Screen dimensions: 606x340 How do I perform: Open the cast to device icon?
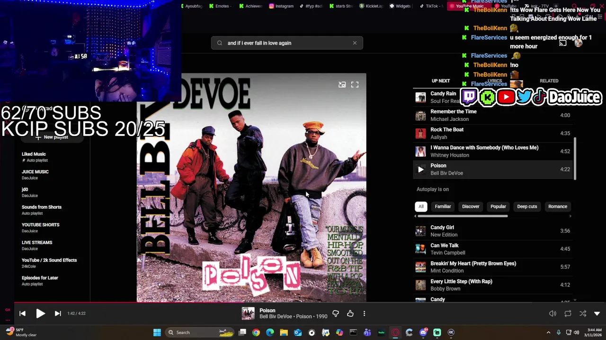click(x=562, y=43)
